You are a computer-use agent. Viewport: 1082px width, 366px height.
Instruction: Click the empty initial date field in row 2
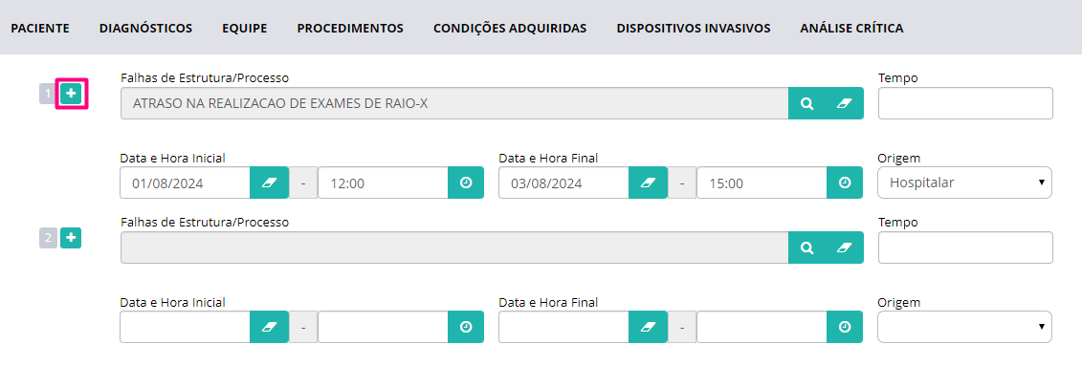185,328
